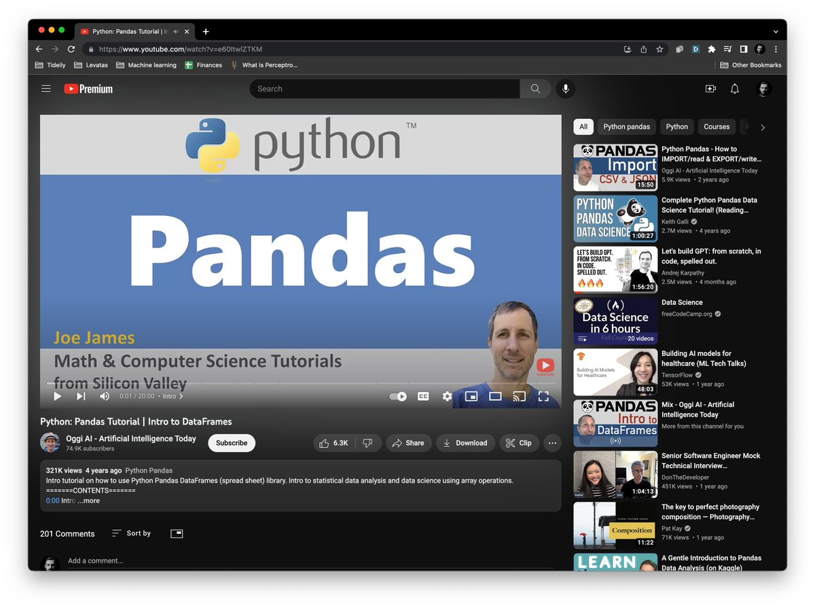The height and width of the screenshot is (608, 815).
Task: Click the video progress bar
Action: pos(300,383)
